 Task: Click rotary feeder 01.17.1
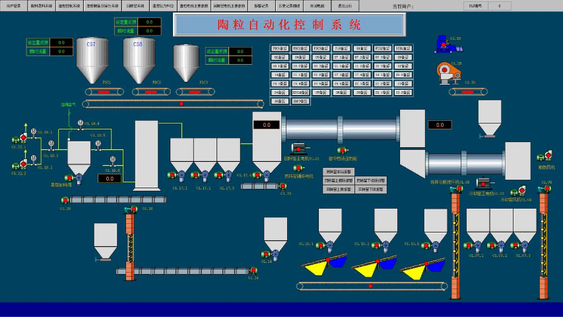click(x=177, y=176)
